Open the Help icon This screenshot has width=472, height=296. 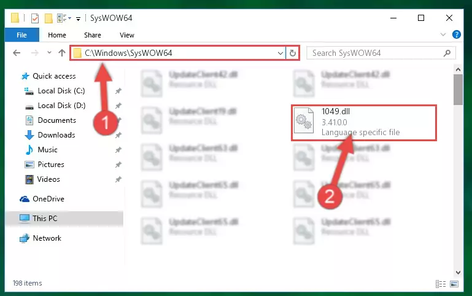point(456,34)
